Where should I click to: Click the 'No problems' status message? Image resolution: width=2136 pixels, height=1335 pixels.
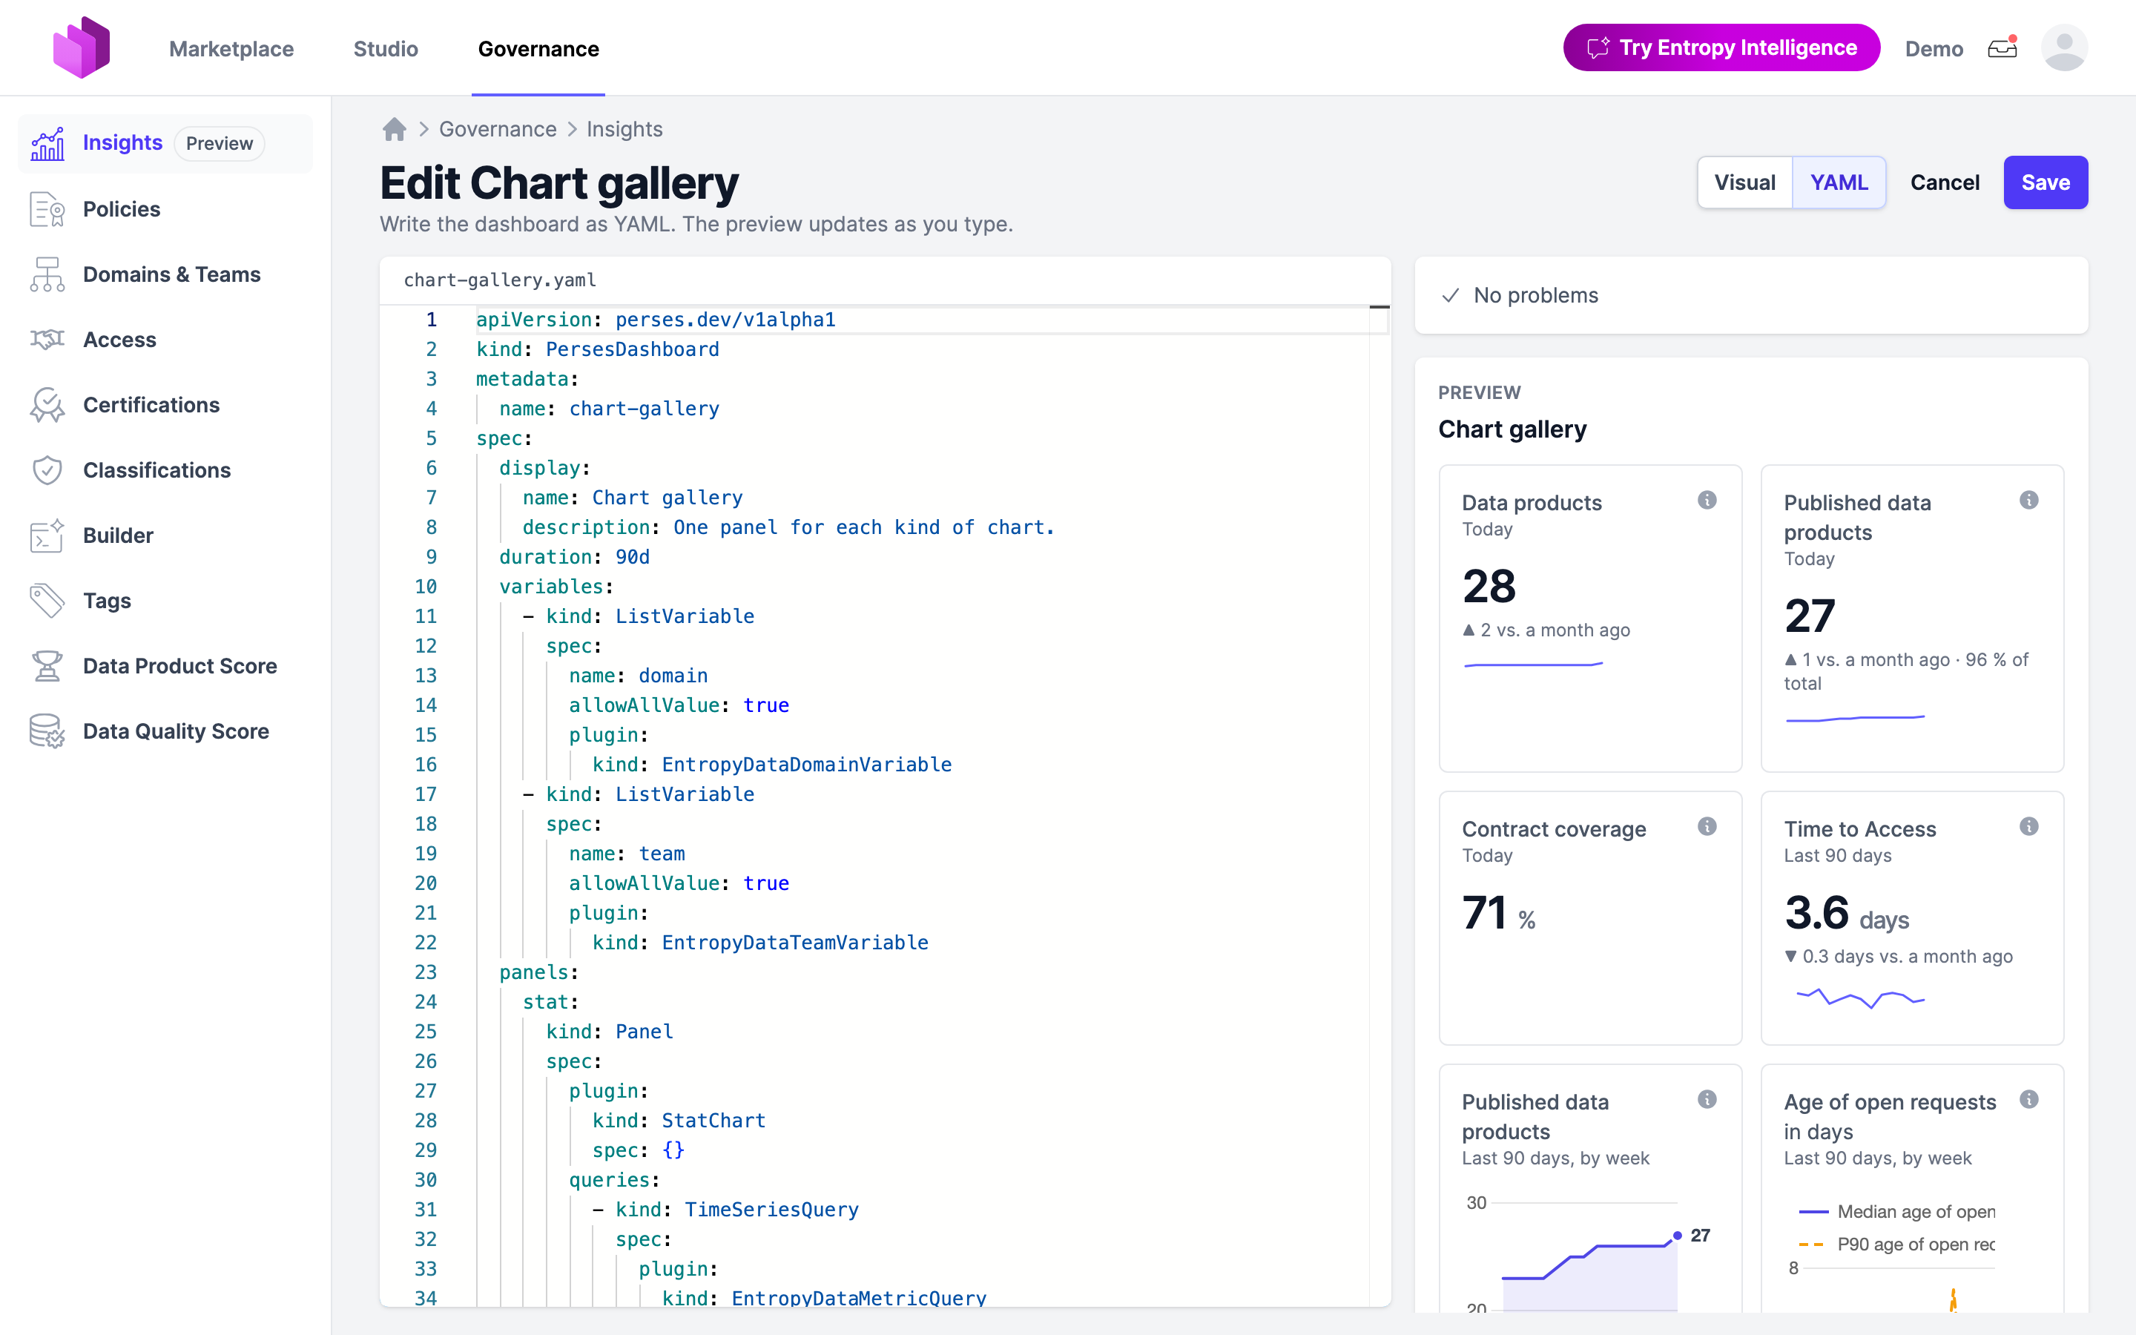pos(1536,295)
